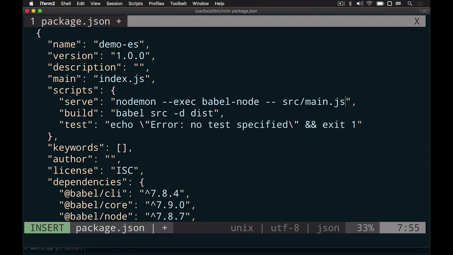Screen dimensions: 453x255
Task: Open Spotlight search magnifier icon
Action: coord(410,4)
